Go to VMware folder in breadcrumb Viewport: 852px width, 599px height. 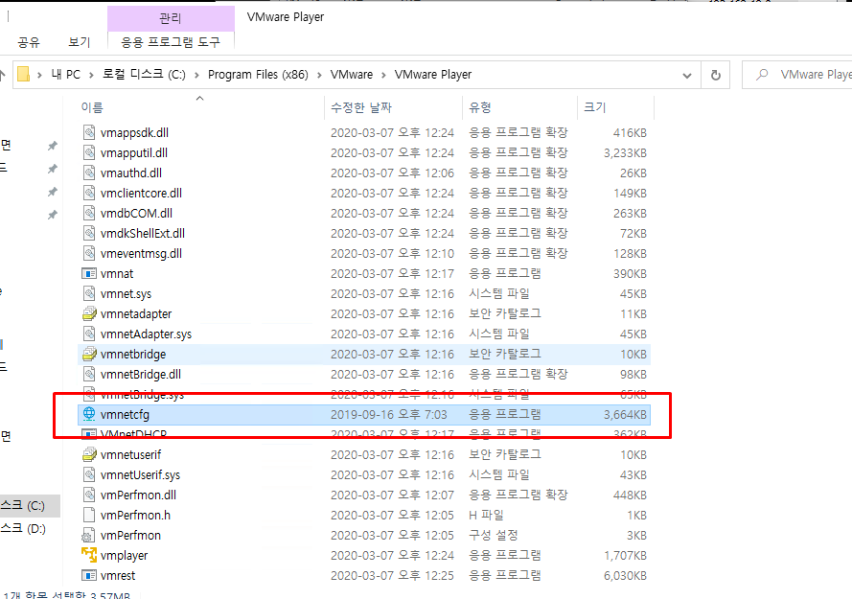[x=352, y=75]
